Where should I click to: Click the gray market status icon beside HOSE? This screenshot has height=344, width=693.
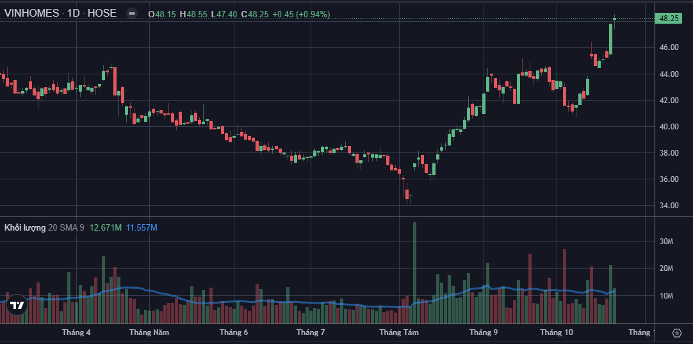(131, 13)
